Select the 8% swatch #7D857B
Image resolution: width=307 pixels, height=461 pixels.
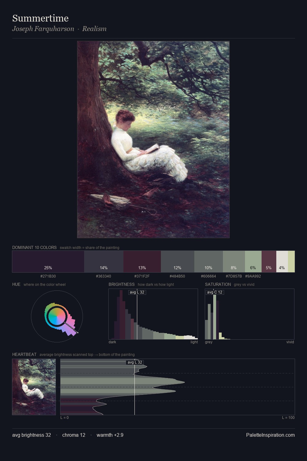click(234, 262)
